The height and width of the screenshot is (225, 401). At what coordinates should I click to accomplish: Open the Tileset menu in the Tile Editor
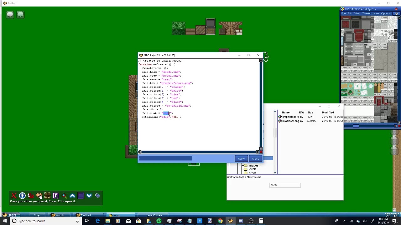point(366,13)
